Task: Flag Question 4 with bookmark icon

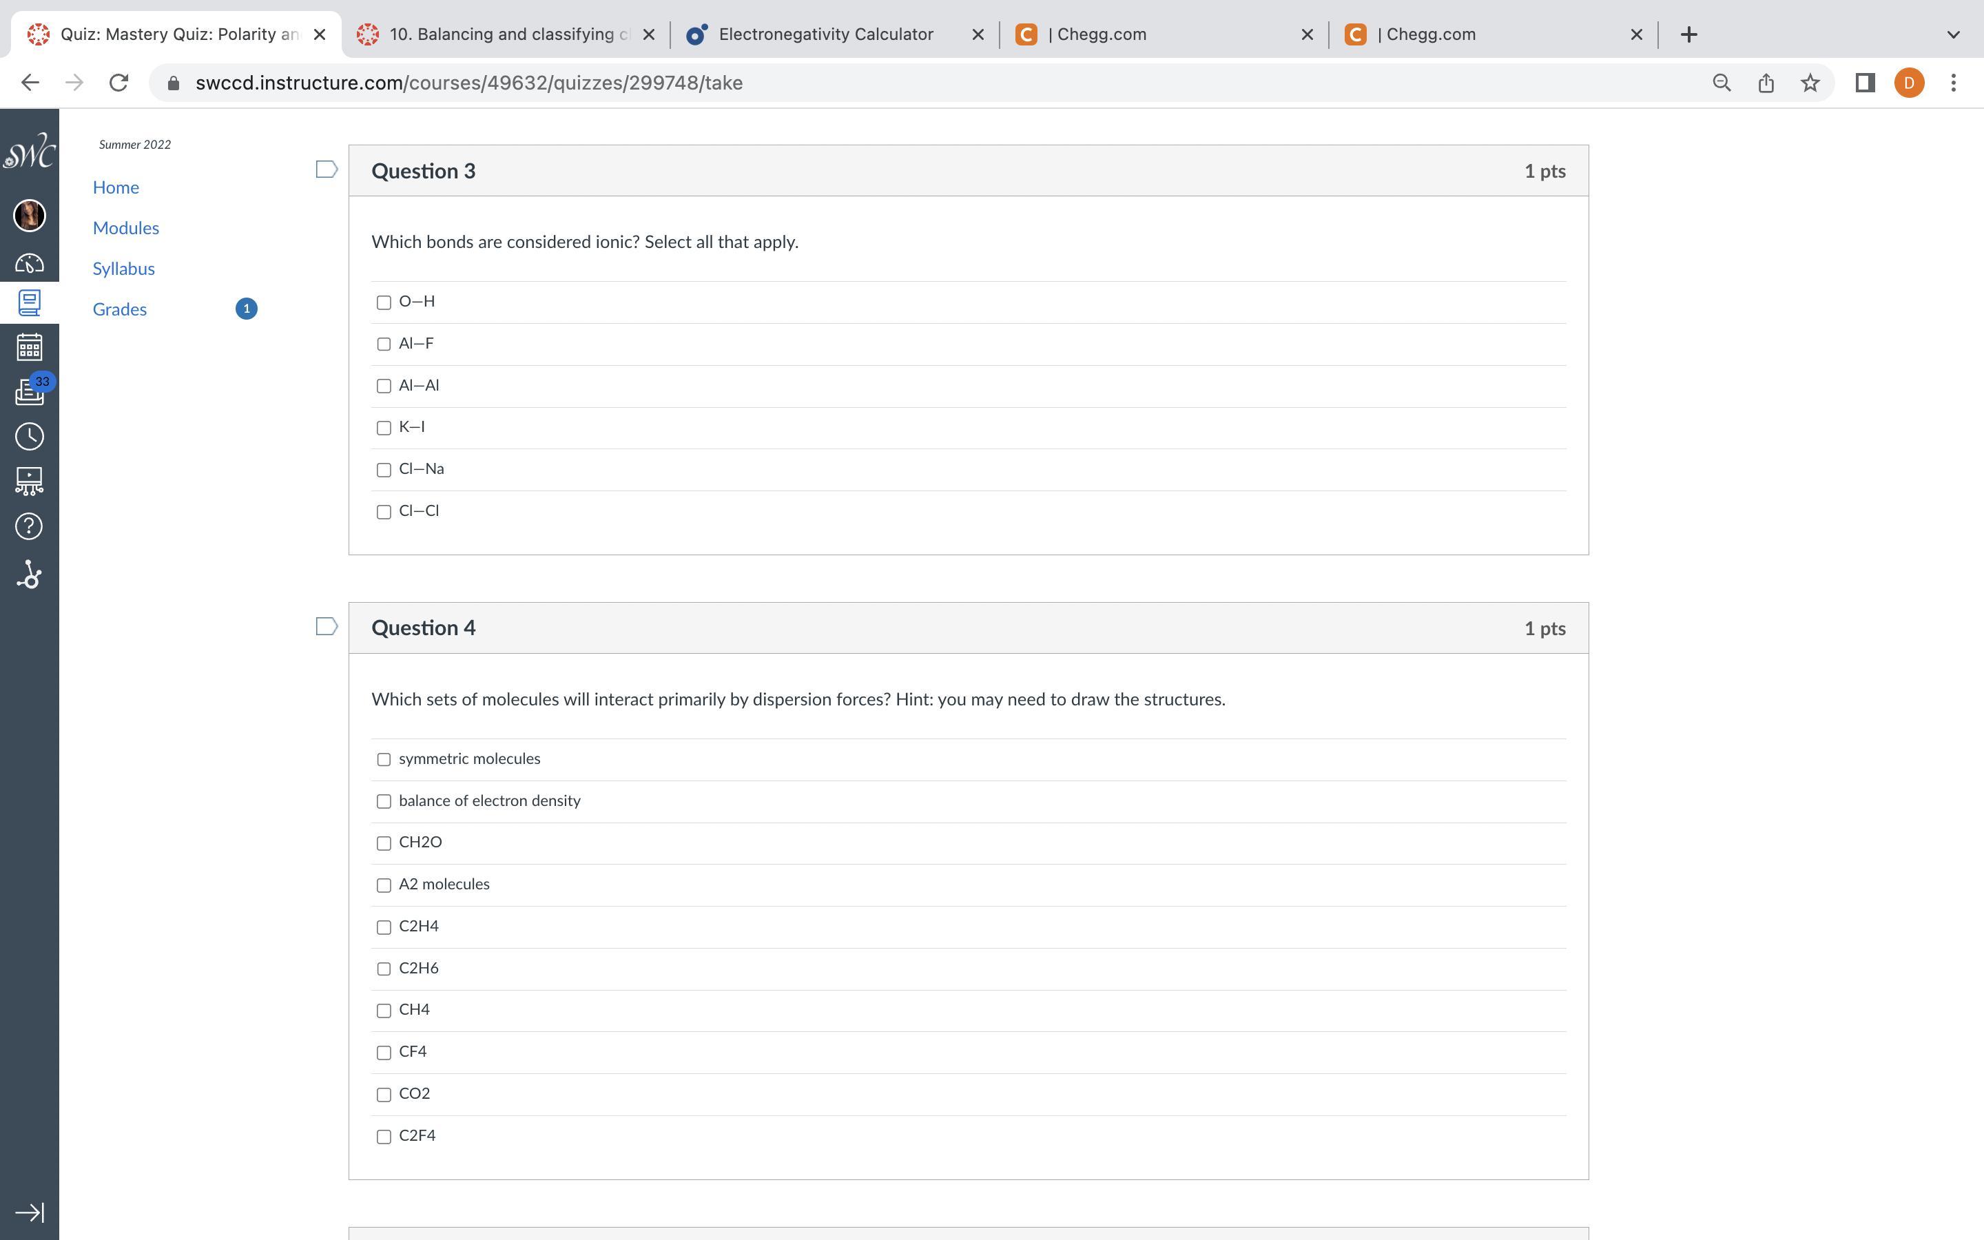Action: [327, 628]
